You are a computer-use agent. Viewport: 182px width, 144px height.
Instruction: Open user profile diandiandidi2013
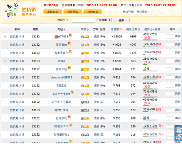[61, 77]
